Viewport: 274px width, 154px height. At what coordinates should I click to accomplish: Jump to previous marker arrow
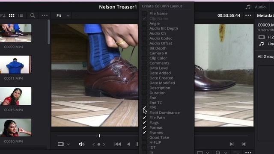coord(93,145)
